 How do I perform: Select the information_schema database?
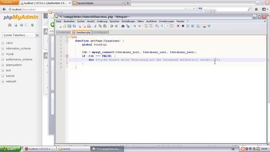tap(18, 49)
